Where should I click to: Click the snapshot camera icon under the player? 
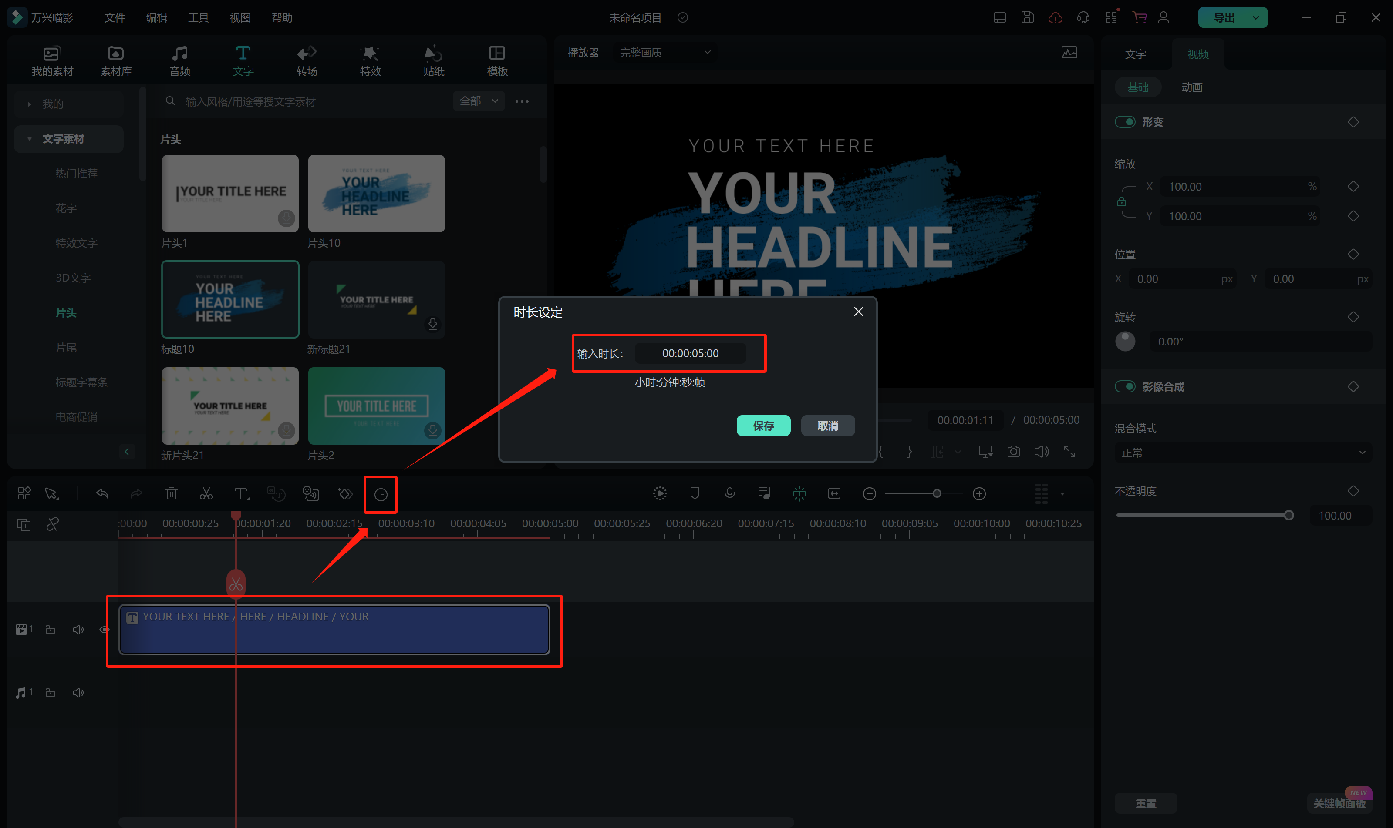point(1013,451)
